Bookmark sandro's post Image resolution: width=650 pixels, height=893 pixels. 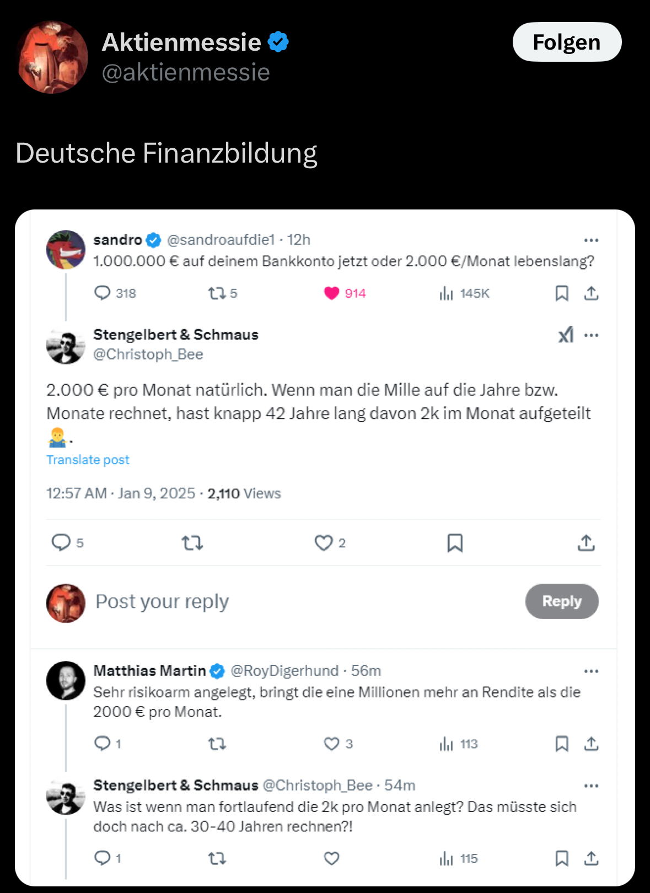(561, 293)
